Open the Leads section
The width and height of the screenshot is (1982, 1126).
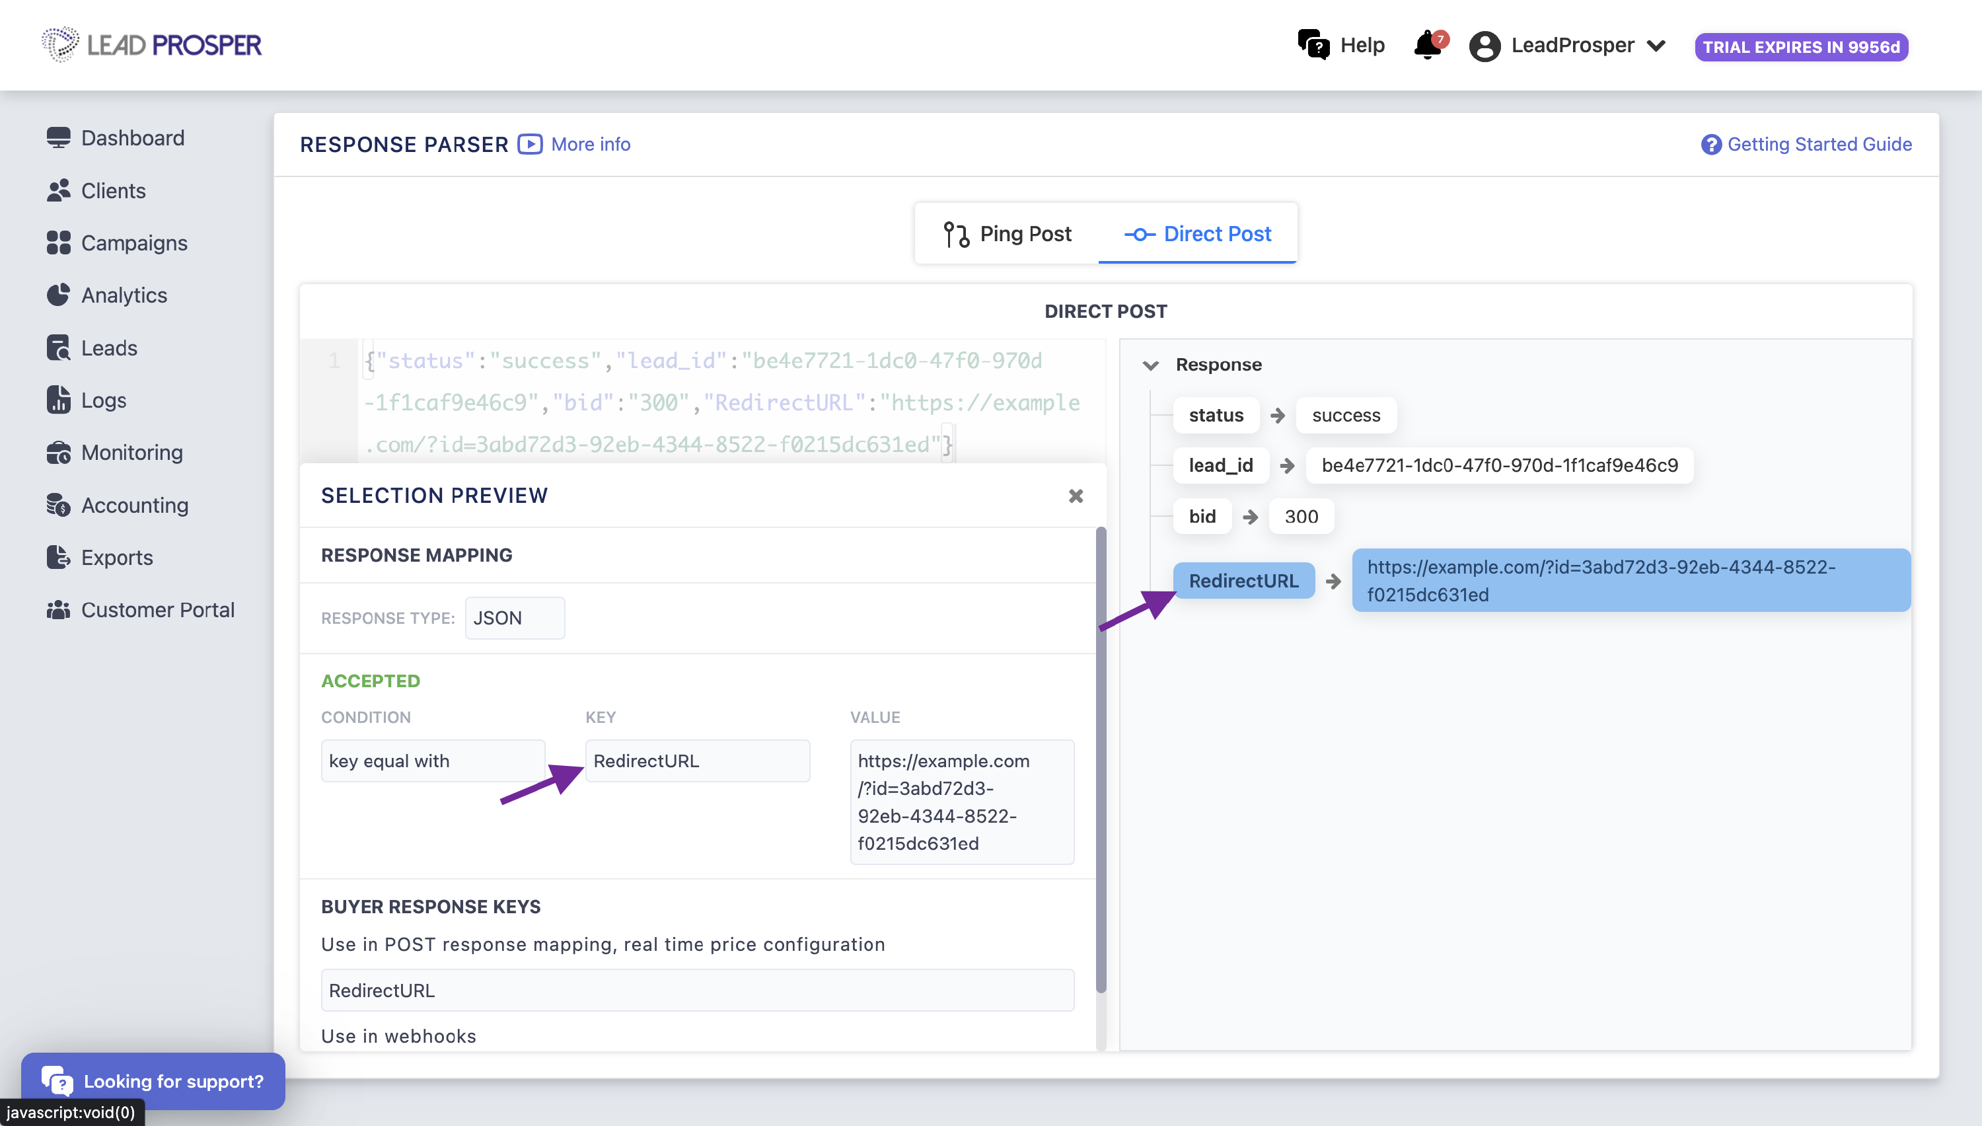pyautogui.click(x=109, y=348)
